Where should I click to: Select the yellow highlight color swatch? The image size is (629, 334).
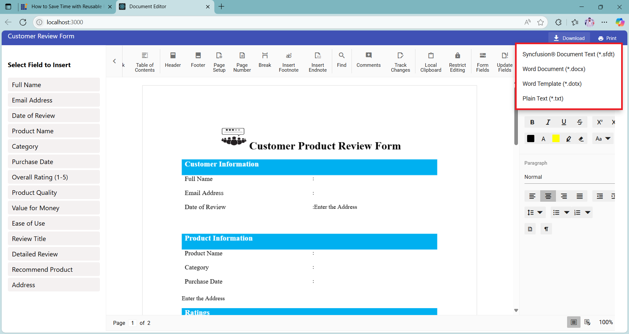(556, 139)
